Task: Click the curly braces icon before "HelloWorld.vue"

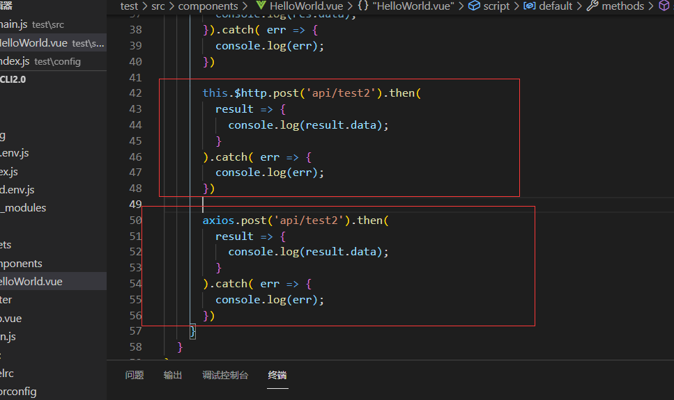Action: [363, 6]
